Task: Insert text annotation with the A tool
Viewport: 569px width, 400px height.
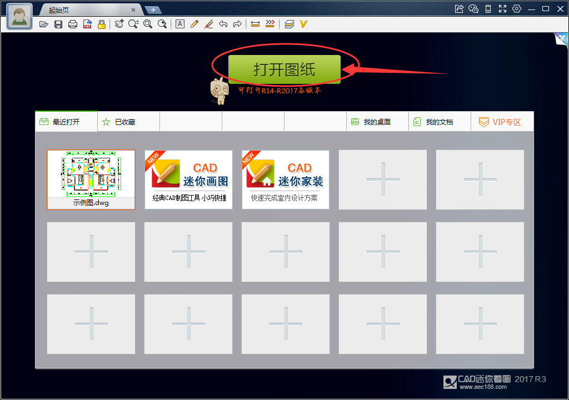Action: click(179, 24)
